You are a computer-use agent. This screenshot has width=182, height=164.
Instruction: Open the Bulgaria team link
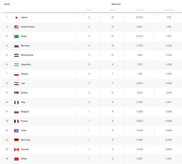click(x=25, y=112)
